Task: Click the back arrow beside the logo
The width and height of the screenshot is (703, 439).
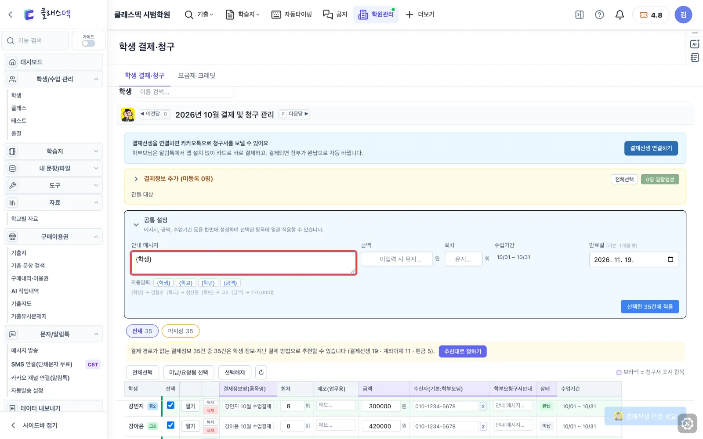Action: point(11,14)
